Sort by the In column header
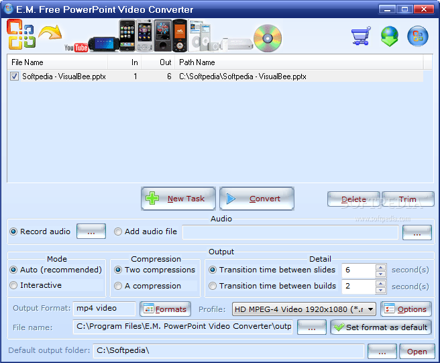 tap(124, 62)
